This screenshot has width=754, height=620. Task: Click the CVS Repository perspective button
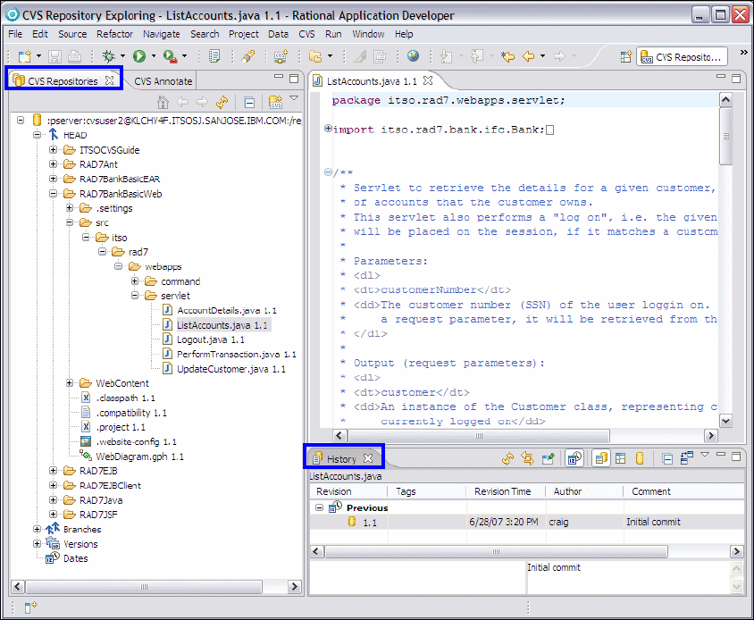click(682, 56)
